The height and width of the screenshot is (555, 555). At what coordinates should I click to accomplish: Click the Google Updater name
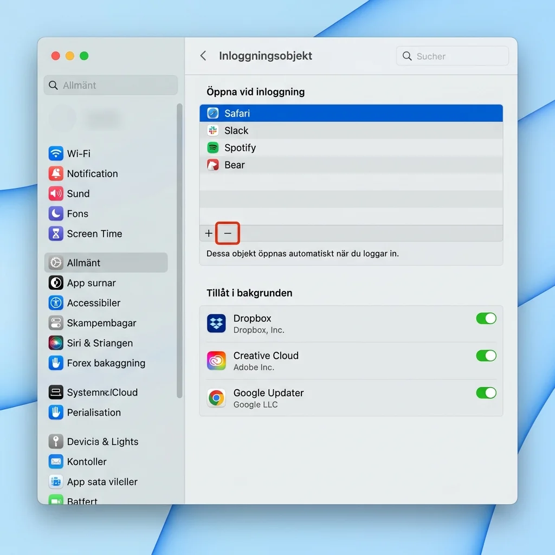click(268, 393)
